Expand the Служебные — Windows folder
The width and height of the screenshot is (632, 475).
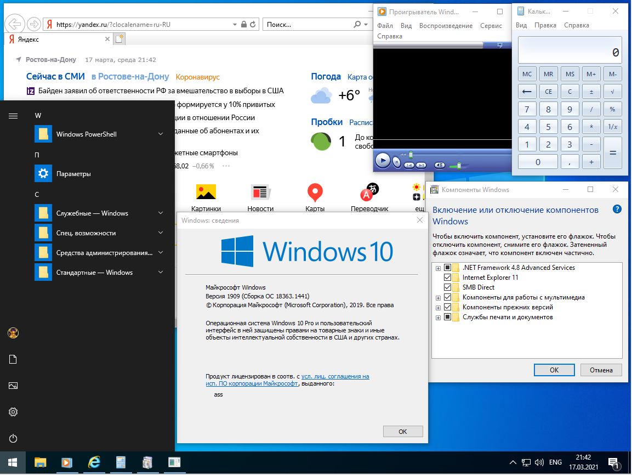161,213
